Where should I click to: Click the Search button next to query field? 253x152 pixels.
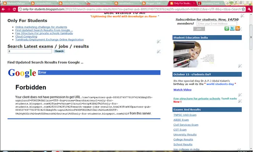click(x=59, y=51)
